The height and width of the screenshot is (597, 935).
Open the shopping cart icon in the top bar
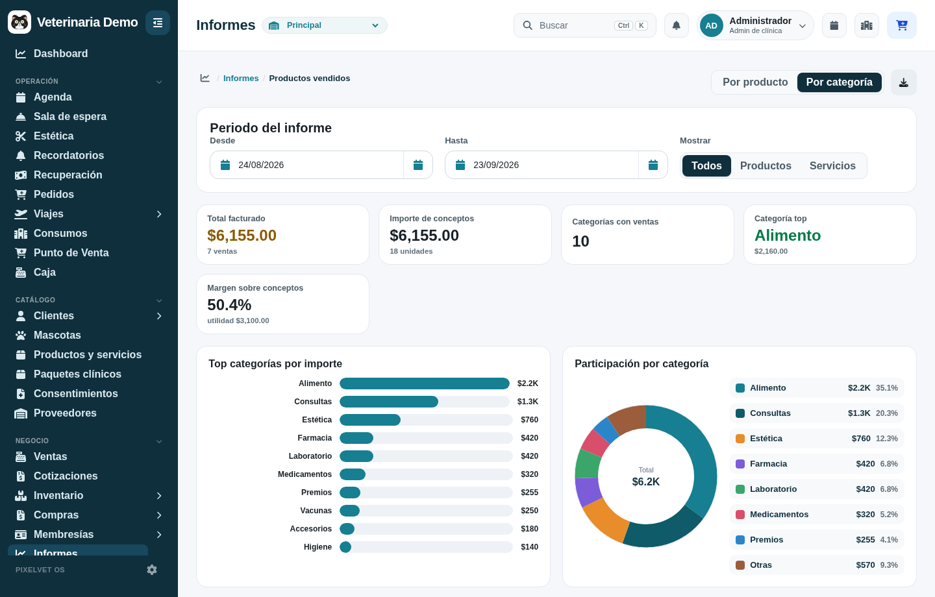(x=902, y=25)
